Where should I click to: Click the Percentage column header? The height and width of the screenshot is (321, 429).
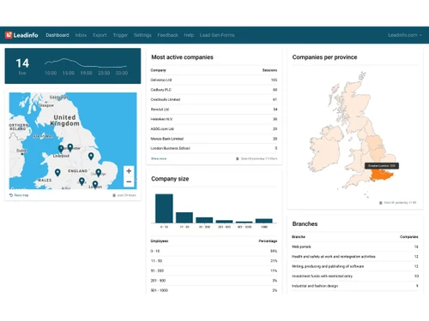[268, 241]
